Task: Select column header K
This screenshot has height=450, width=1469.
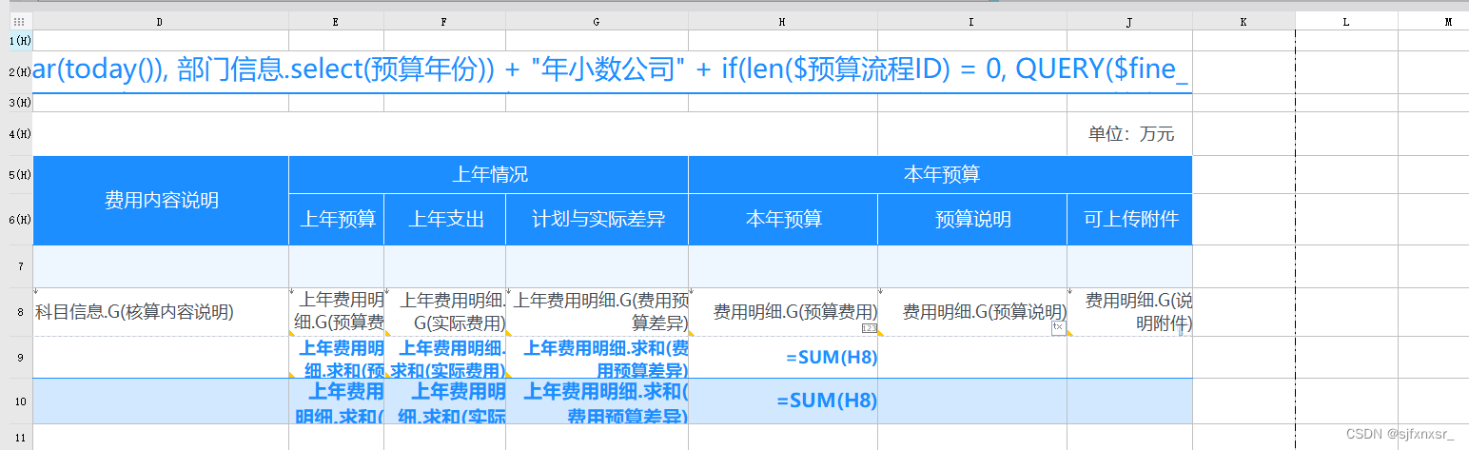Action: click(1244, 21)
